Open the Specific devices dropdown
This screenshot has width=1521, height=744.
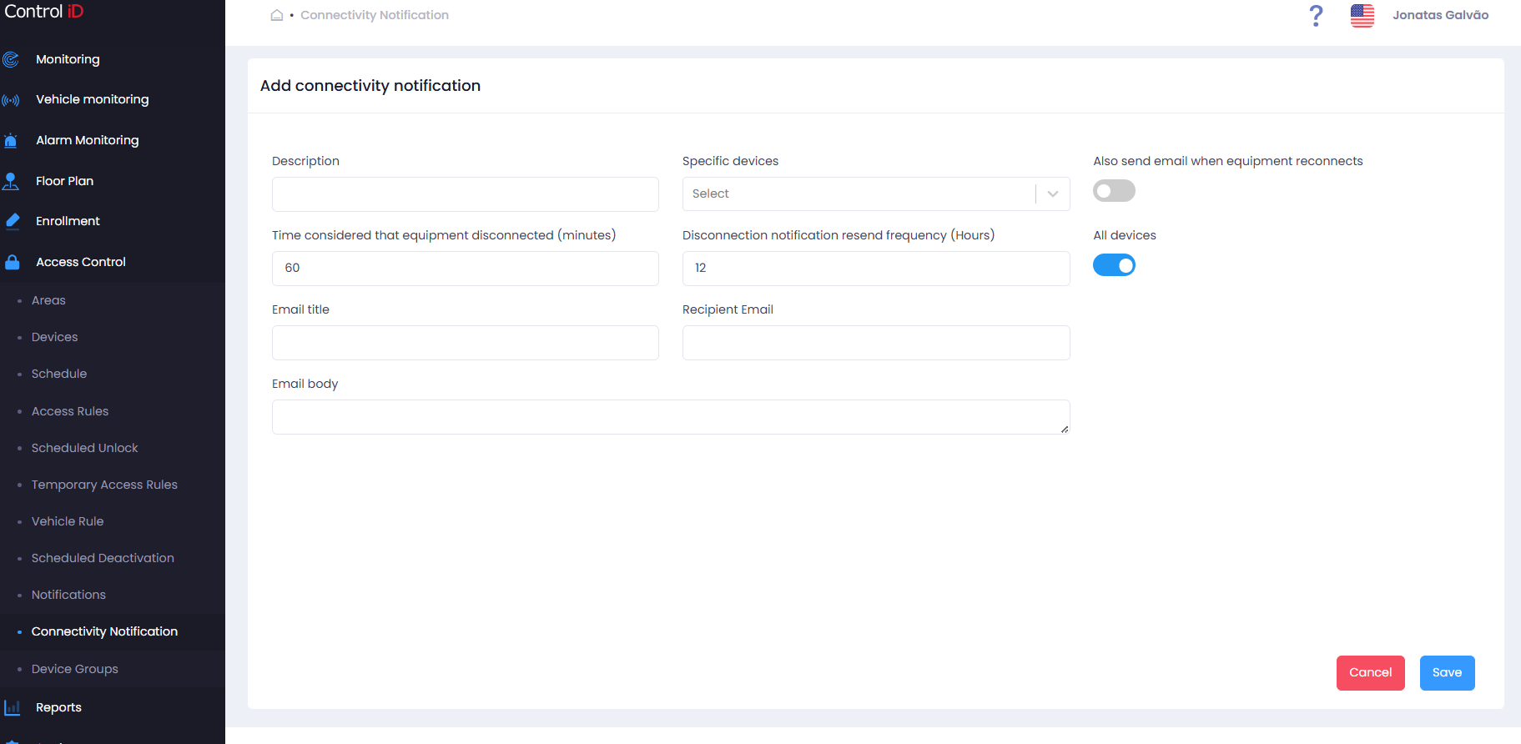tap(876, 194)
